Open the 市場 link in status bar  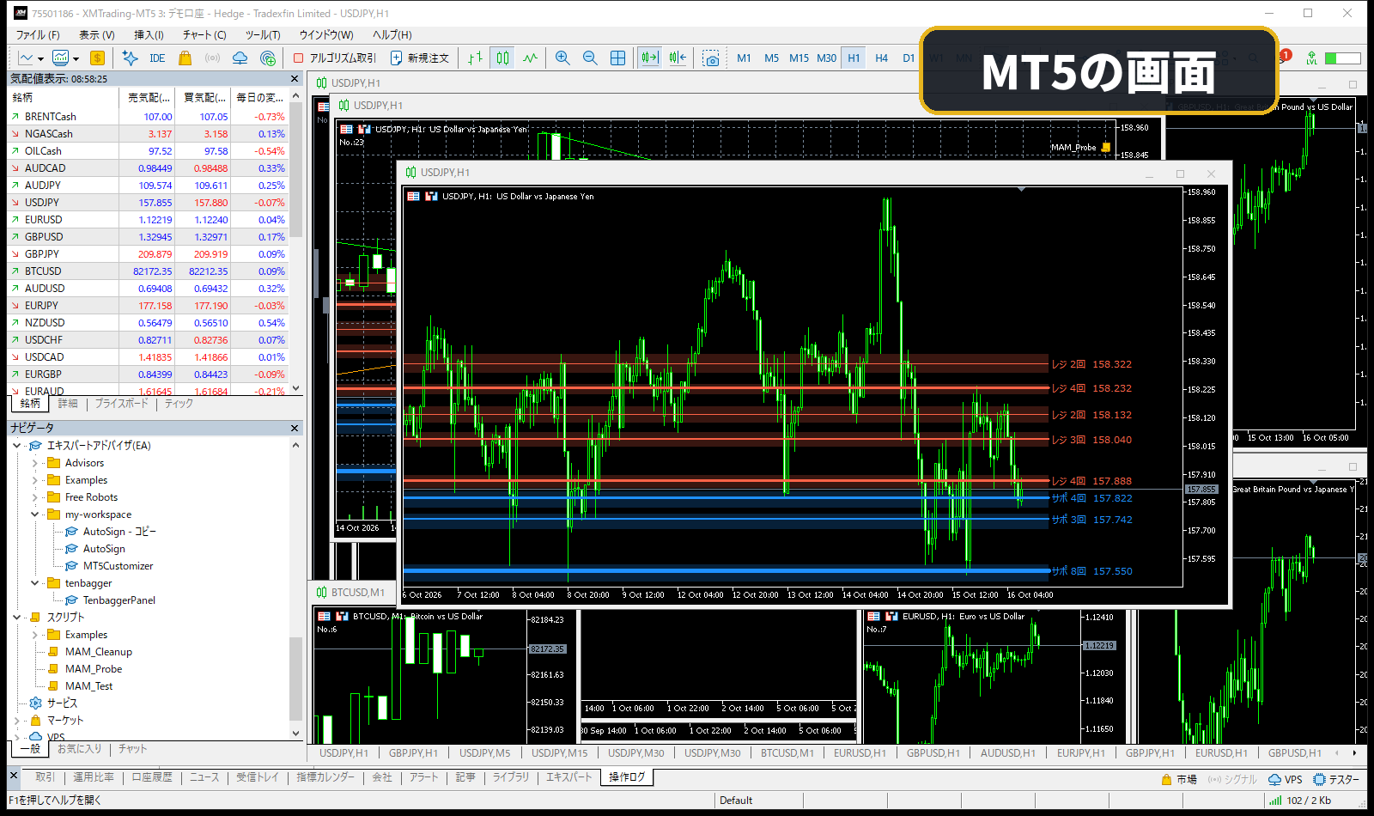tap(1179, 779)
